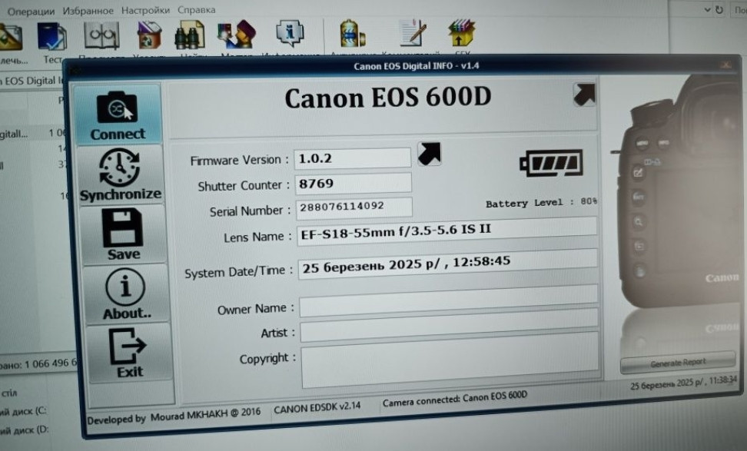This screenshot has width=747, height=451.
Task: Click the arrow icon next to Firmware Version
Action: coord(429,154)
